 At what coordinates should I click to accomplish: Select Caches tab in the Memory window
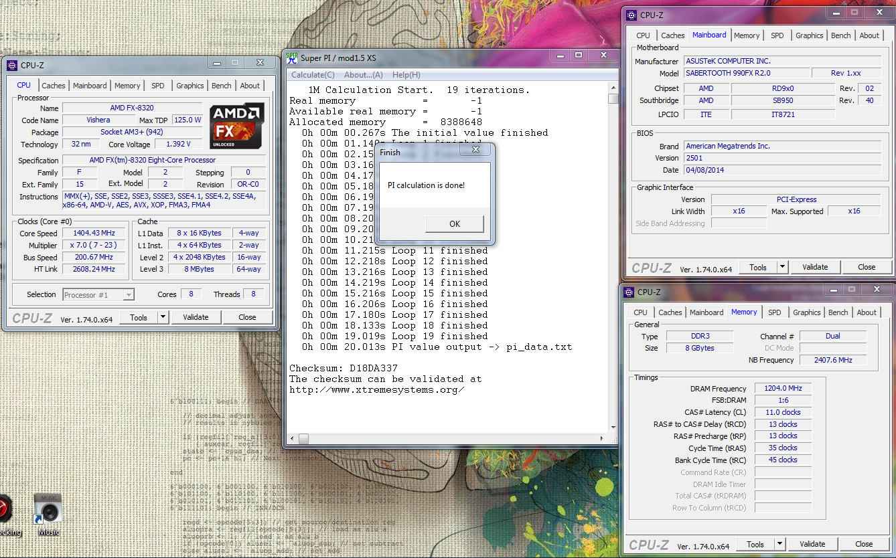(670, 312)
